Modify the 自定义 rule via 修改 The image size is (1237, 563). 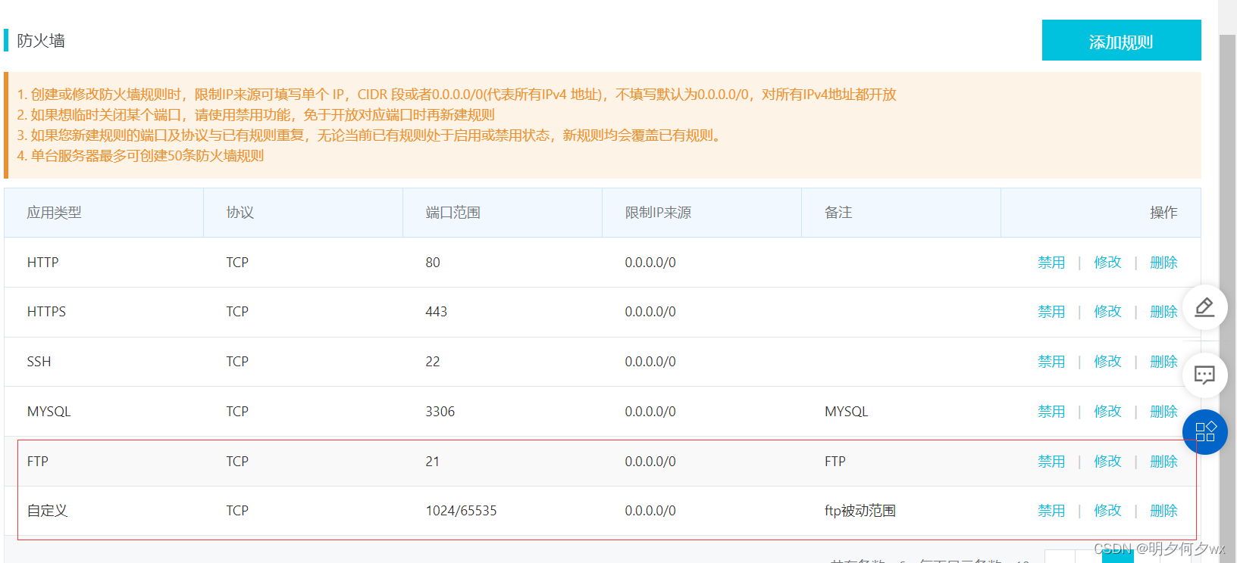tap(1107, 511)
